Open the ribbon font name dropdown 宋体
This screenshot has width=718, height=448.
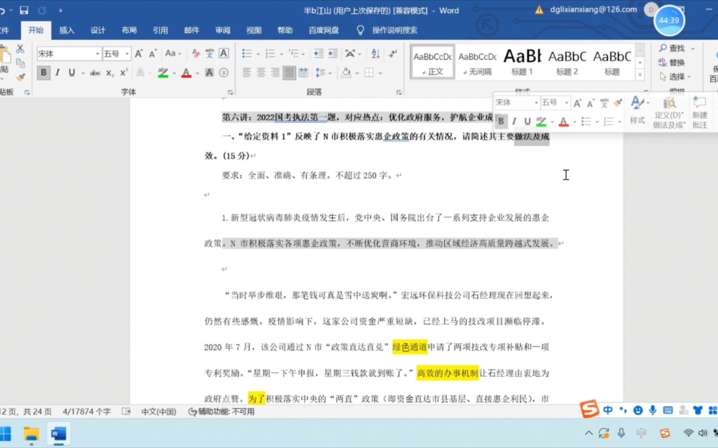pos(98,54)
